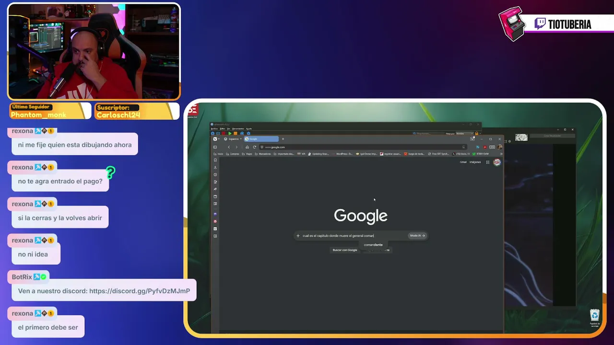Image resolution: width=614 pixels, height=345 pixels.
Task: Select the image thumbnail in the rightmost window
Action: pyautogui.click(x=521, y=138)
